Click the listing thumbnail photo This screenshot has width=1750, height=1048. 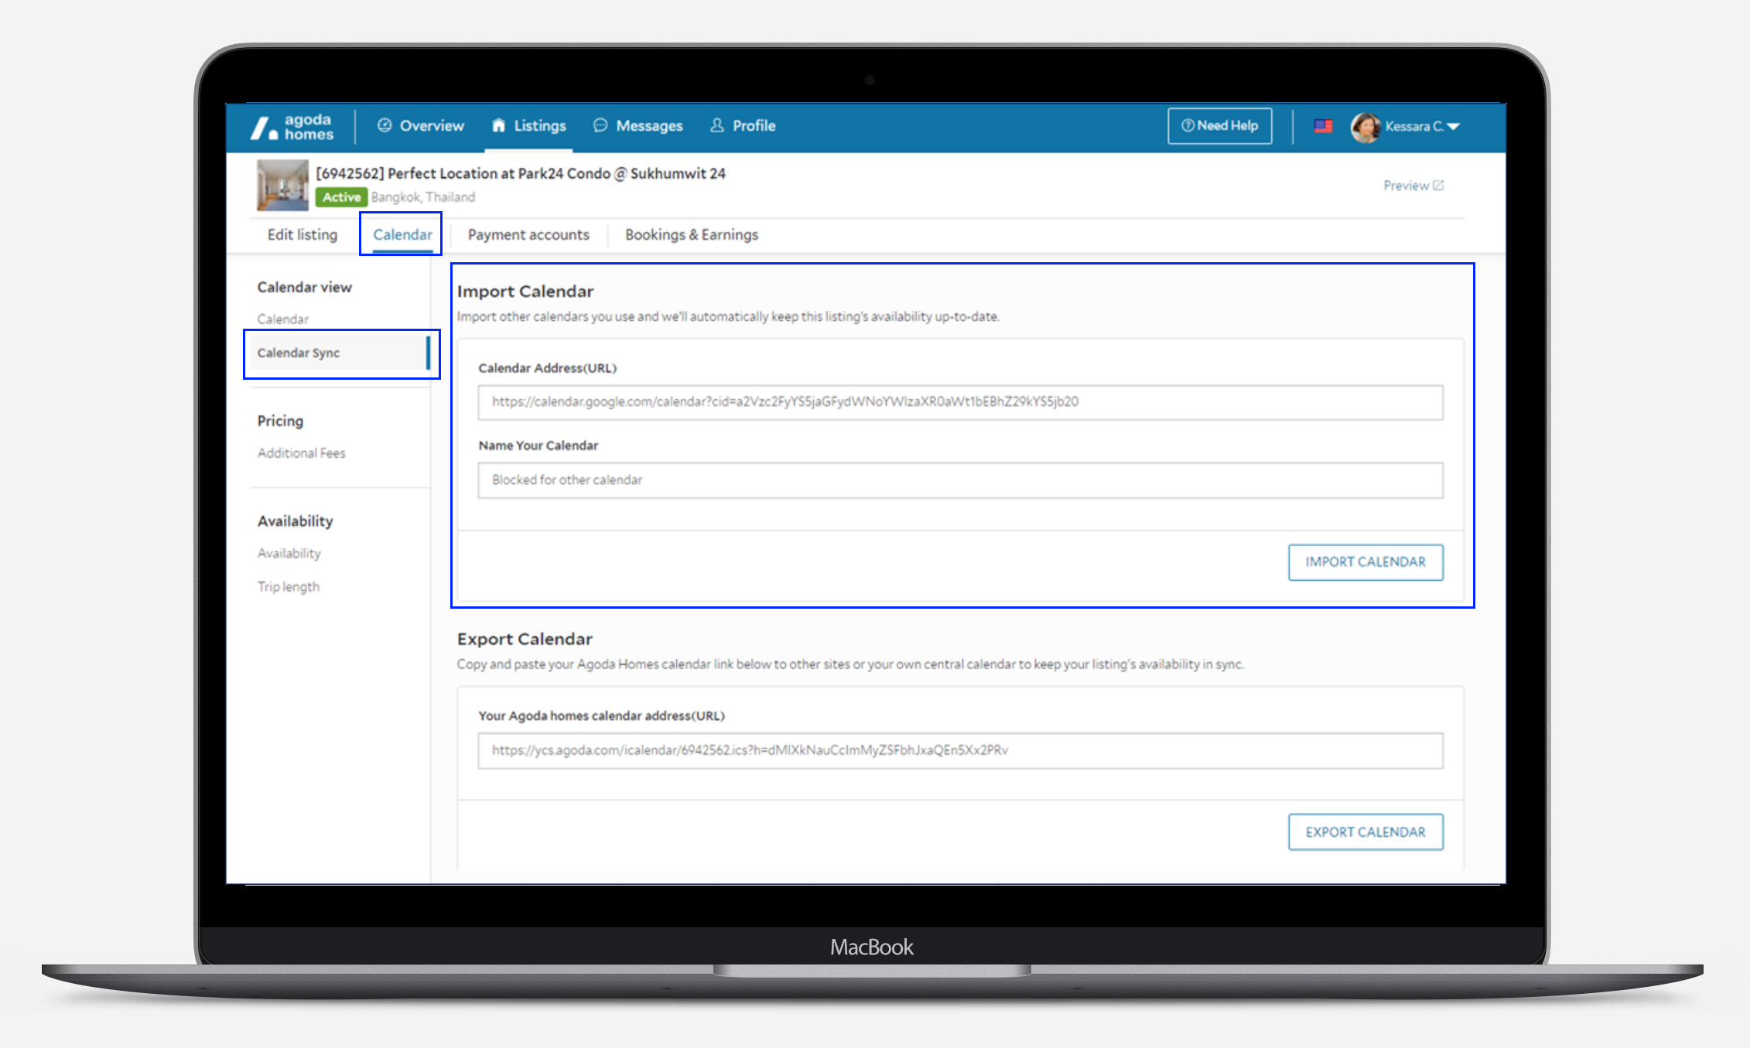point(282,186)
